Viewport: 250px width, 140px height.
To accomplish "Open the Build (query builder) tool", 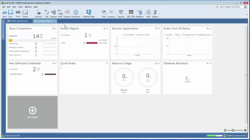I will [60, 14].
